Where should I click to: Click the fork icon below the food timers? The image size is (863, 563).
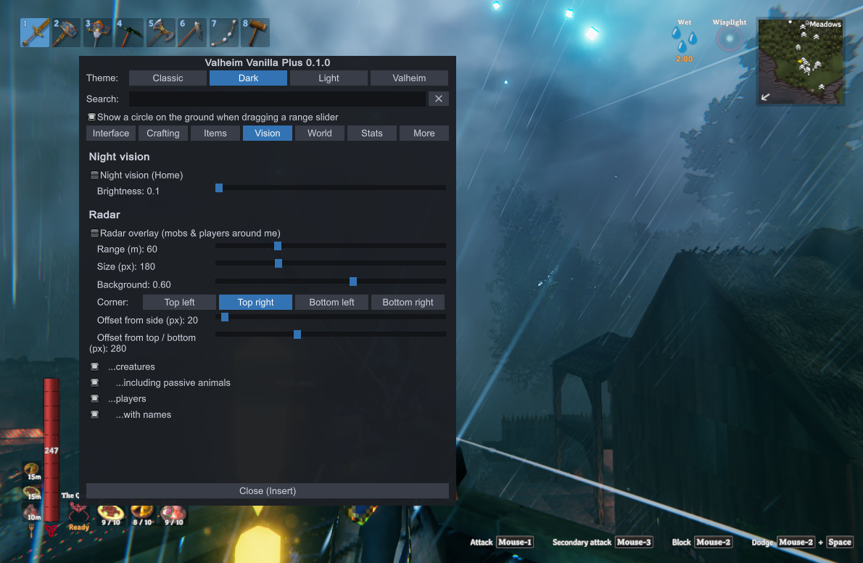[x=30, y=530]
